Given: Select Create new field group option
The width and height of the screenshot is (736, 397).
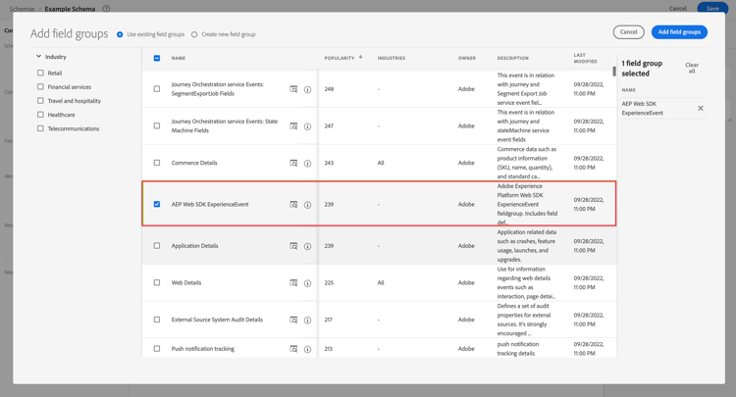Looking at the screenshot, I should point(194,34).
